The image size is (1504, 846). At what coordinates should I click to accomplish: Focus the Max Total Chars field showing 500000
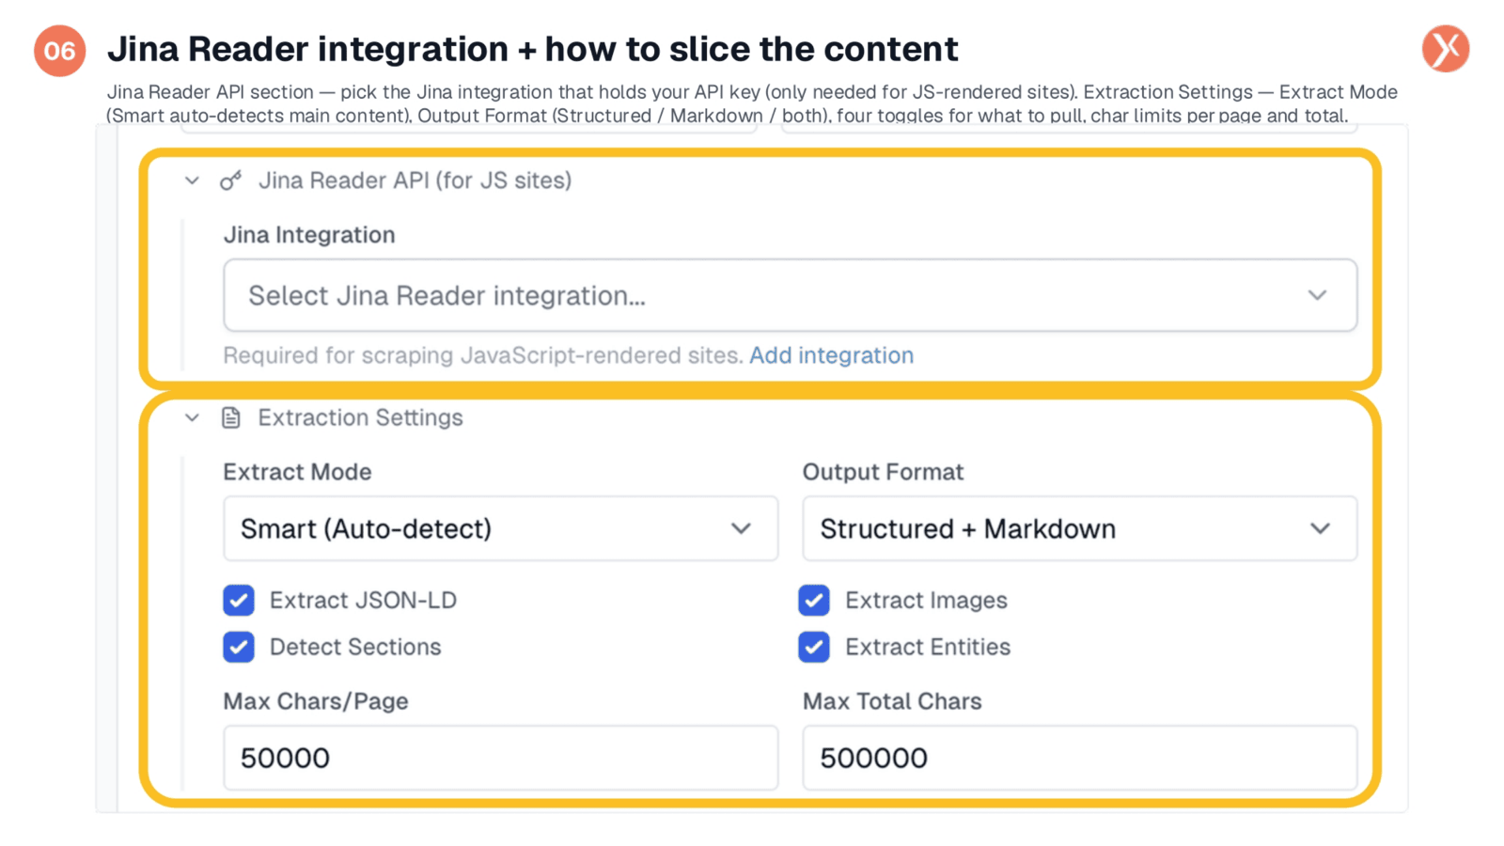[x=1079, y=758]
